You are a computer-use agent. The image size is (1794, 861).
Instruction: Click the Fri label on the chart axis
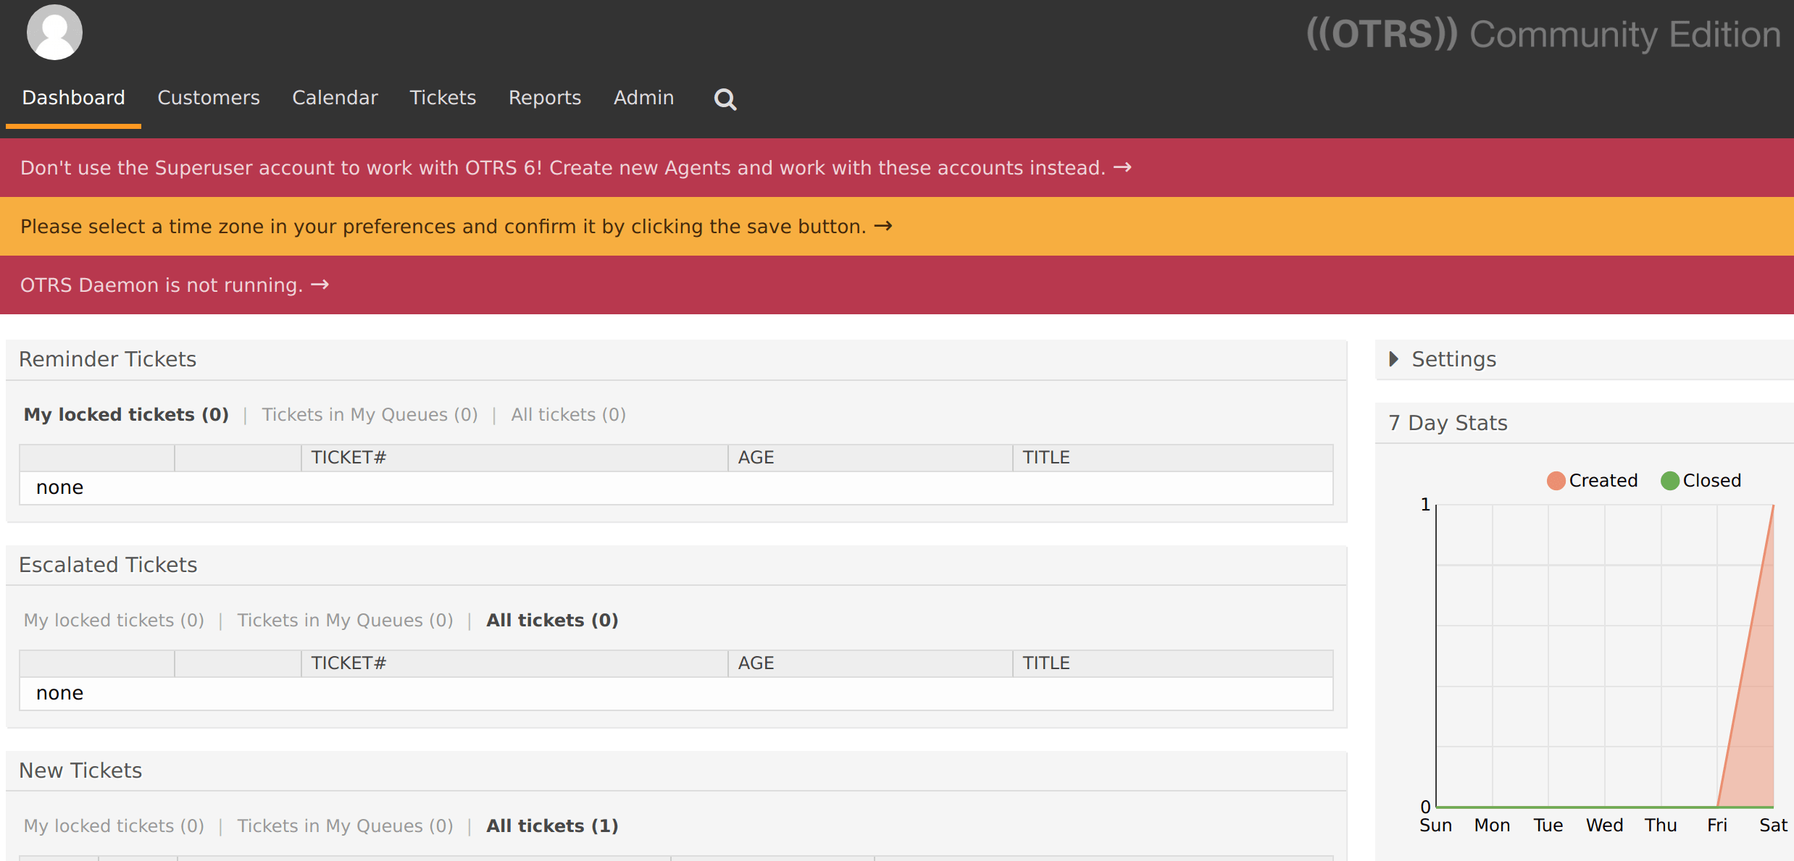point(1716,826)
